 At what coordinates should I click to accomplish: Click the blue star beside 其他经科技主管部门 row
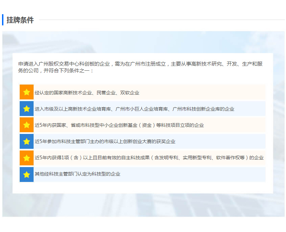pos(26,174)
